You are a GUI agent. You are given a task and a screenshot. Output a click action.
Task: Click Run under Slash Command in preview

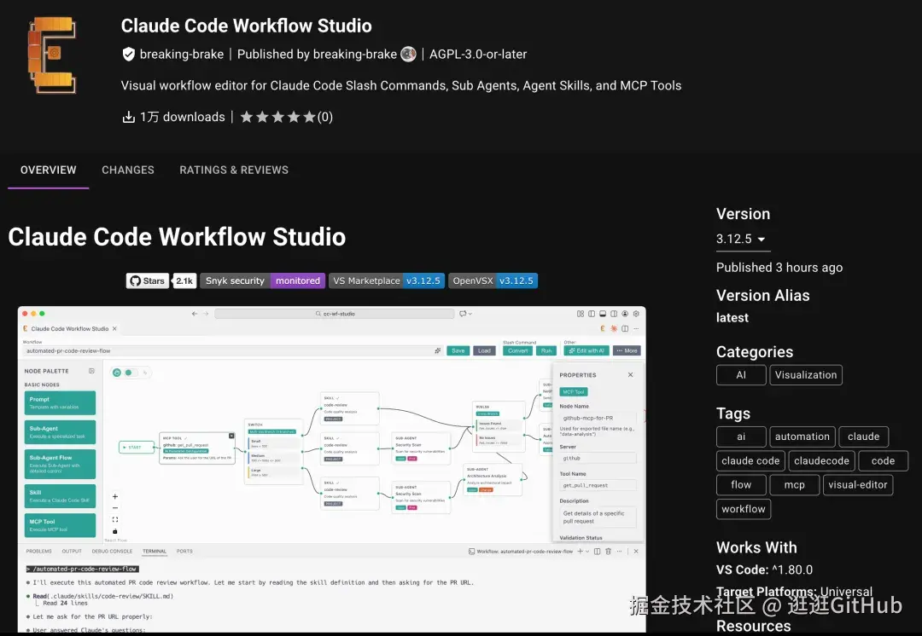(546, 350)
